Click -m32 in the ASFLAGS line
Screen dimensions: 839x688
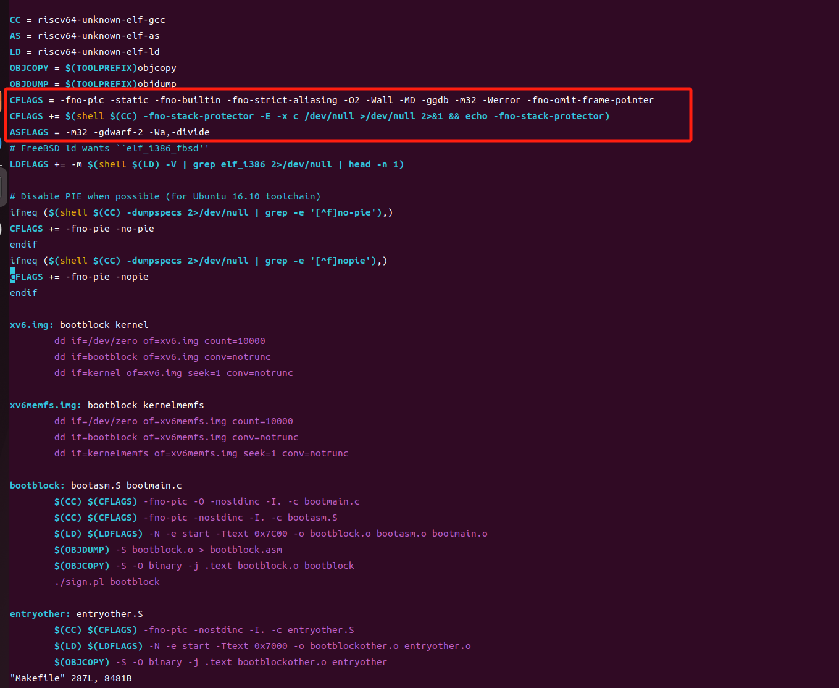77,132
